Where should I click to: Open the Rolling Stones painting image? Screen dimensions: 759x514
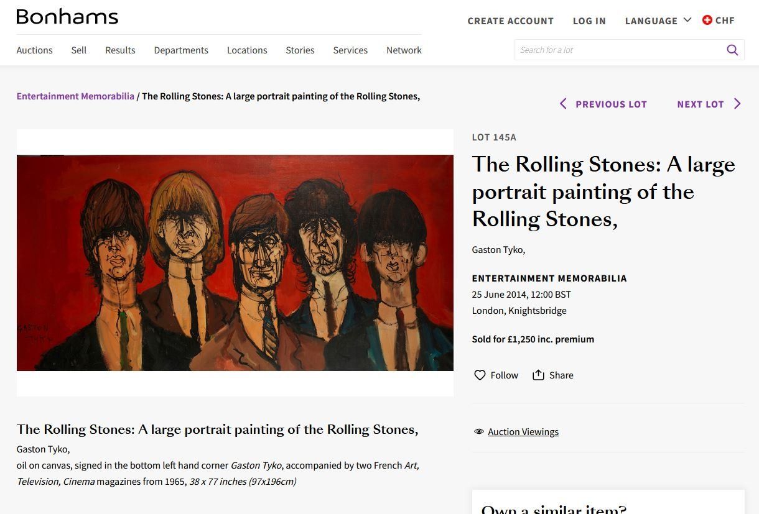click(235, 263)
